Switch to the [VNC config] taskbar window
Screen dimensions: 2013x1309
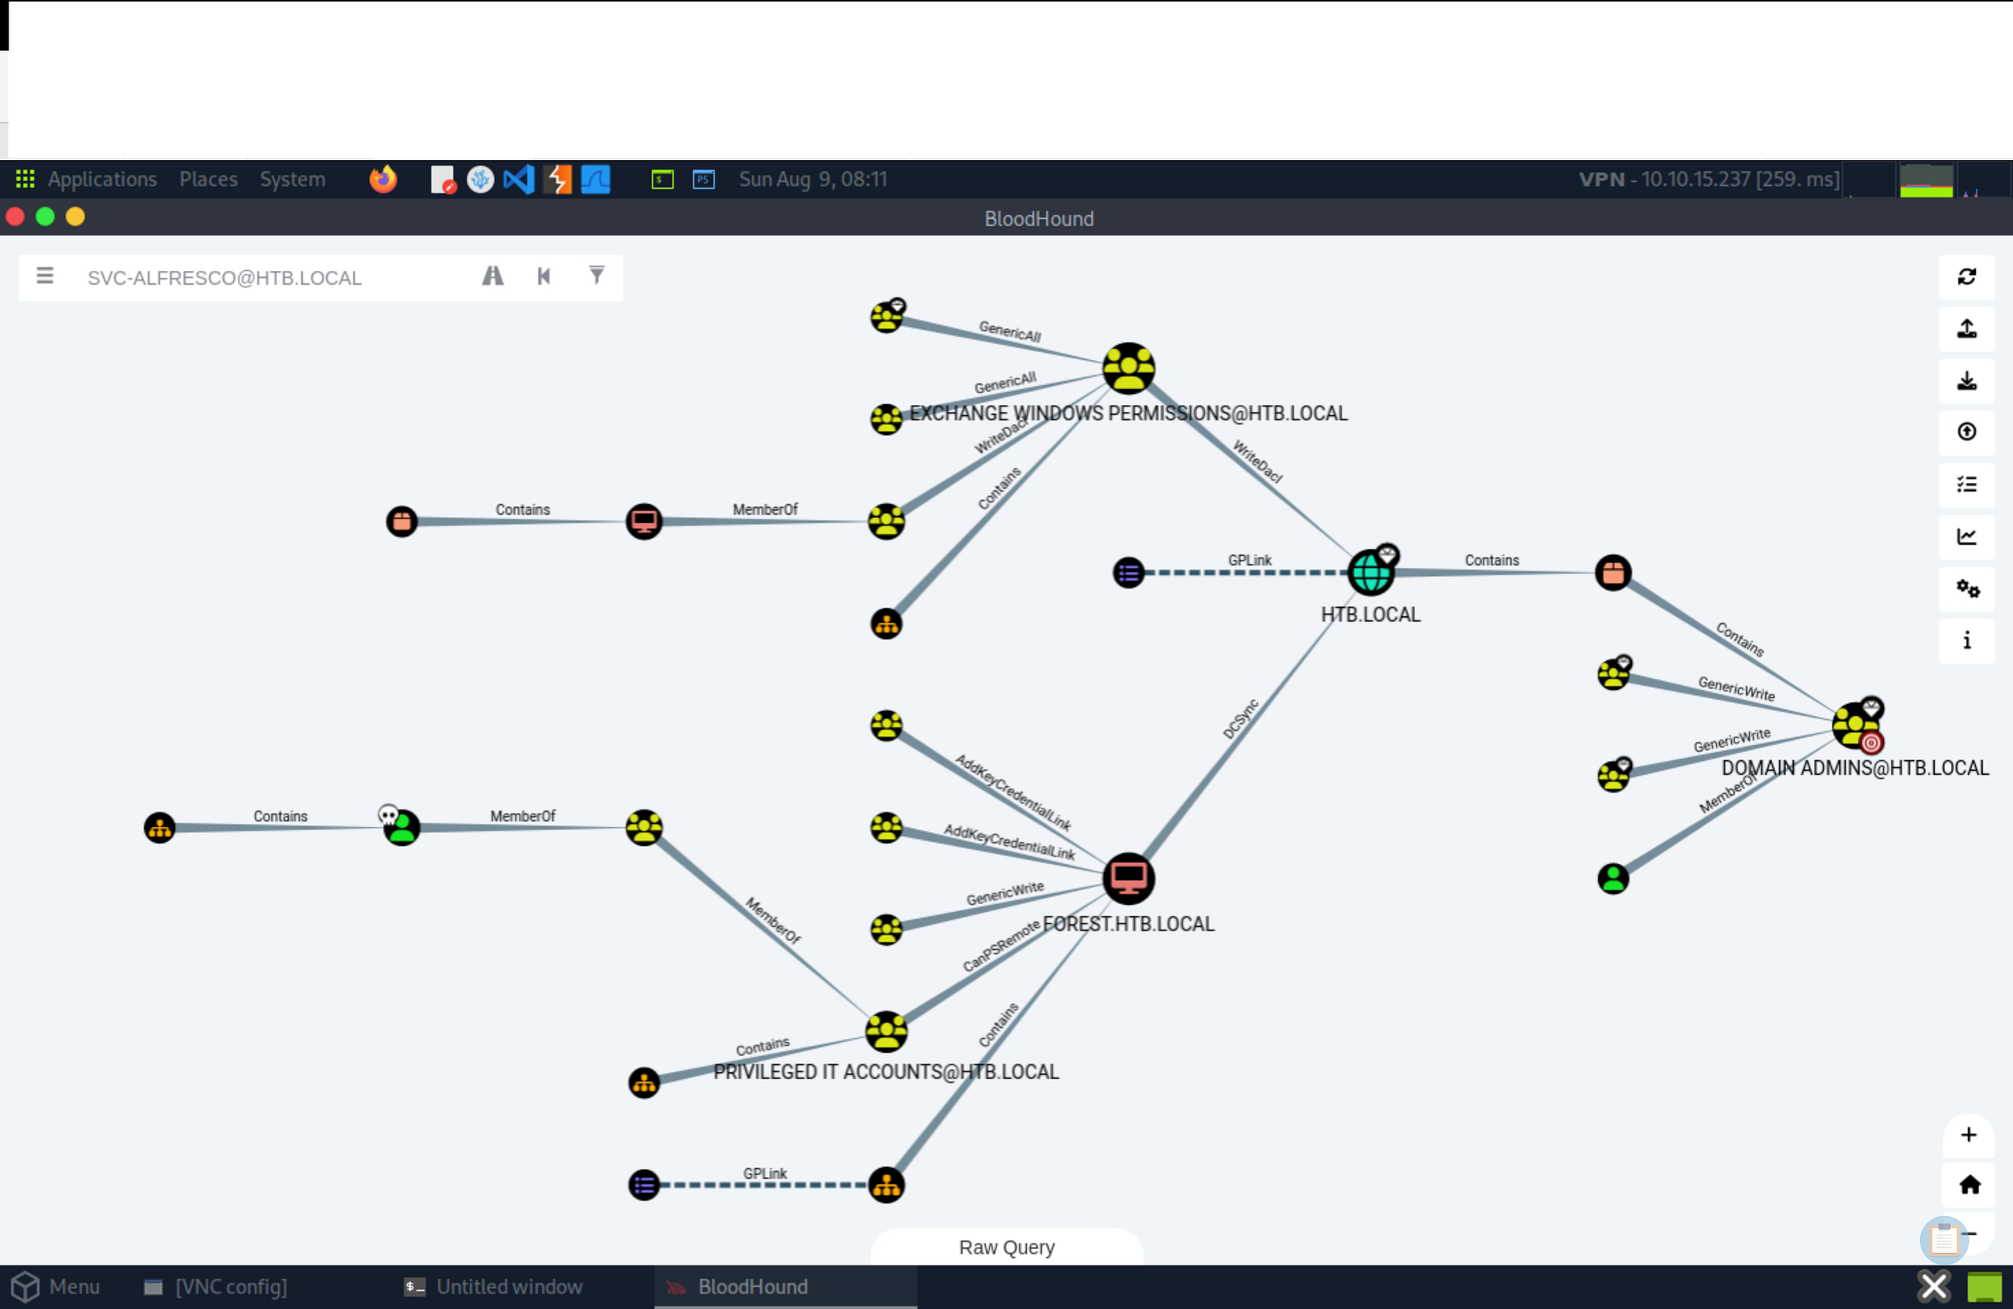pos(216,1287)
